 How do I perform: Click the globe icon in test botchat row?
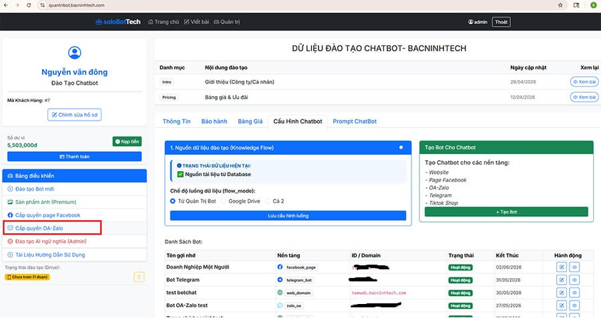pyautogui.click(x=280, y=293)
